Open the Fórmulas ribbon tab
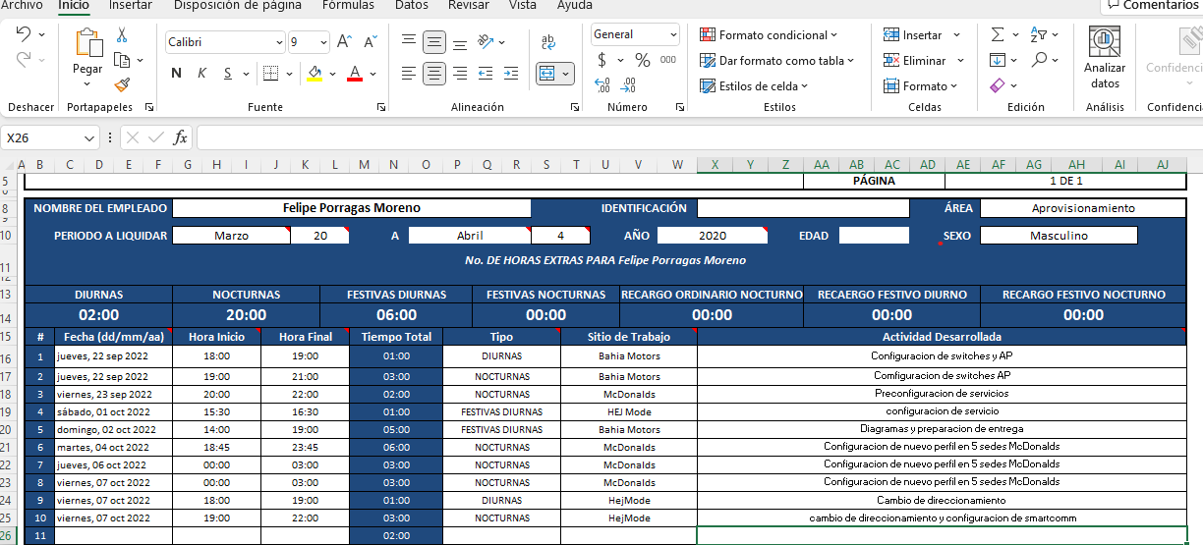 pos(348,6)
